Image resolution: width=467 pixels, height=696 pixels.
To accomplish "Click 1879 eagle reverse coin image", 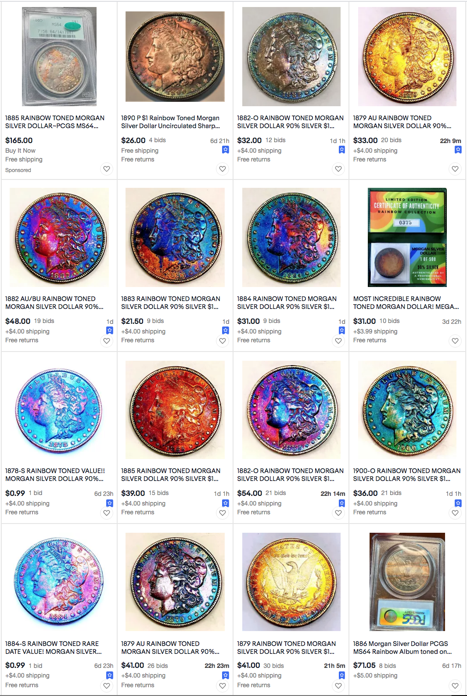I will pos(291,582).
